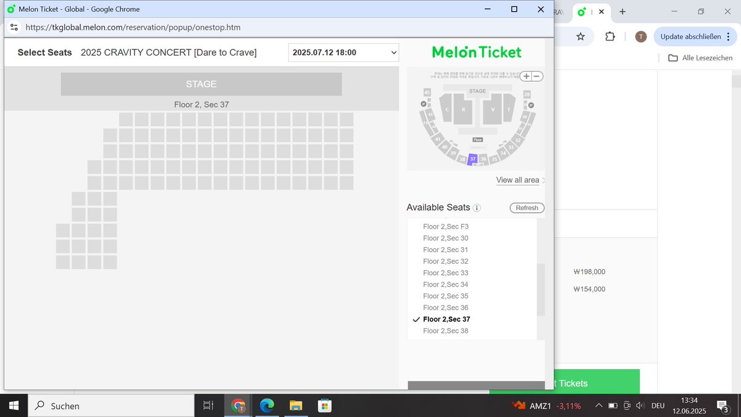Image resolution: width=741 pixels, height=417 pixels.
Task: Open the 2025.07.12 18:00 date dropdown
Action: coord(343,53)
